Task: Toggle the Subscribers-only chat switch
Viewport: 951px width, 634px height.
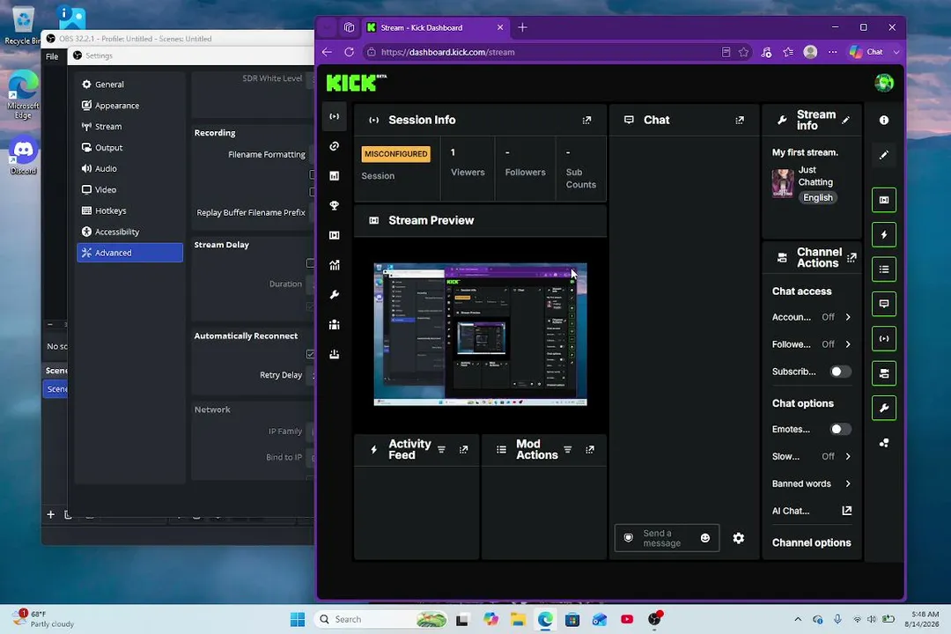Action: pyautogui.click(x=840, y=372)
